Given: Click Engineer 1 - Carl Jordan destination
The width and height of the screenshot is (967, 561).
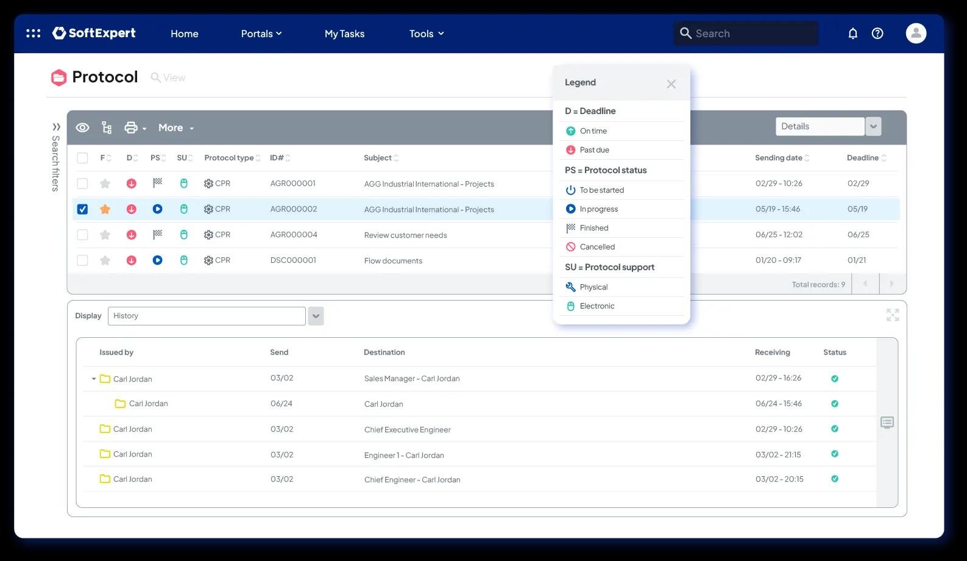Looking at the screenshot, I should 404,456.
